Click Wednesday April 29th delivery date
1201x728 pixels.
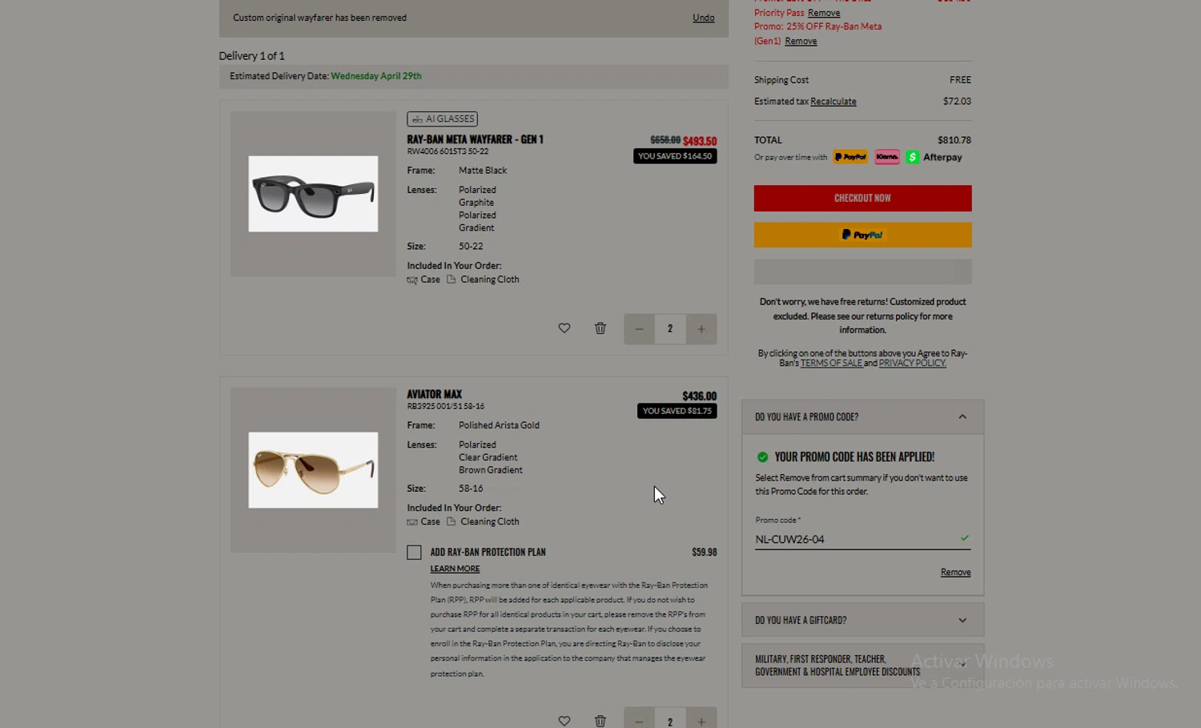coord(376,76)
